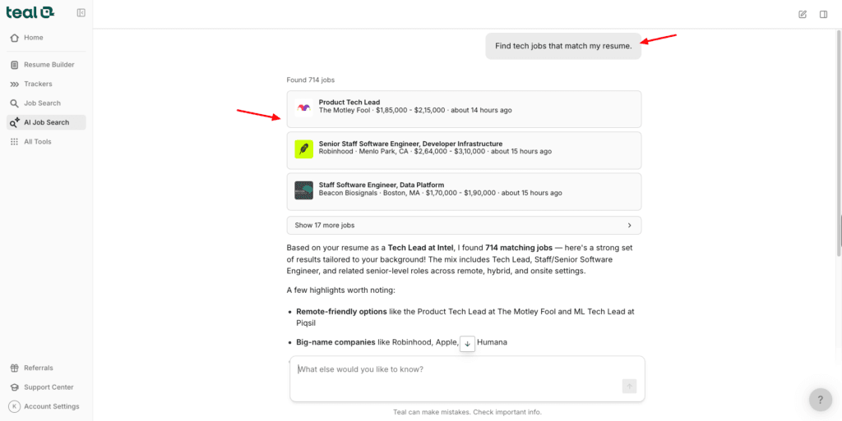
Task: Start a new chat with edit icon
Action: (803, 15)
